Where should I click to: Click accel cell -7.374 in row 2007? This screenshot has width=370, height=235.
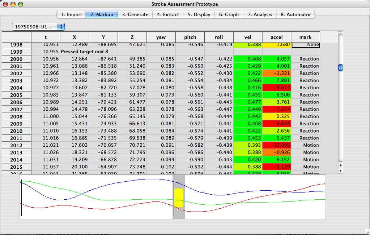click(277, 109)
